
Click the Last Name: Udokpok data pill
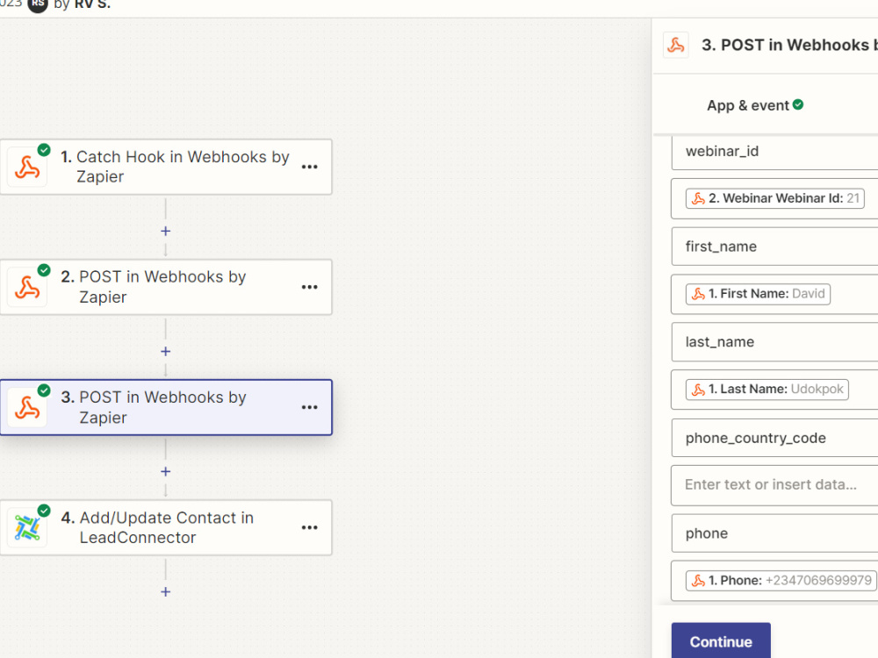[x=767, y=390]
